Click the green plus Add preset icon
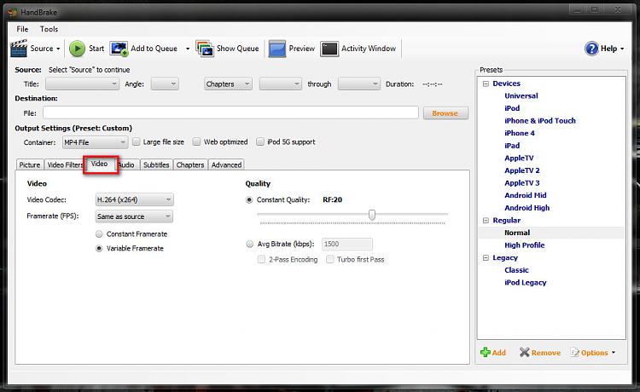 [x=486, y=352]
